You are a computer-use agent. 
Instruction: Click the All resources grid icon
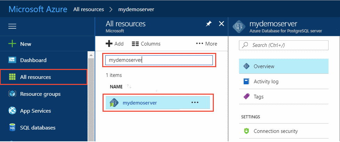coord(12,77)
